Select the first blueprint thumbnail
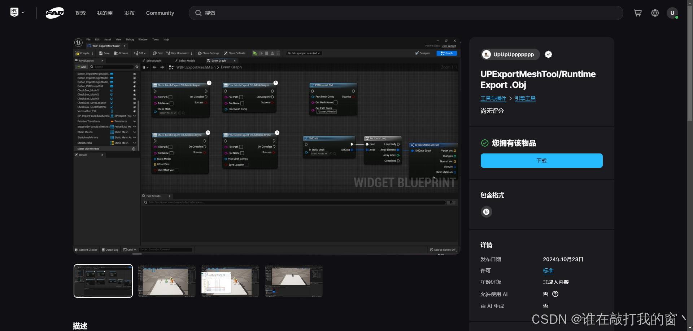Image resolution: width=693 pixels, height=331 pixels. tap(103, 281)
